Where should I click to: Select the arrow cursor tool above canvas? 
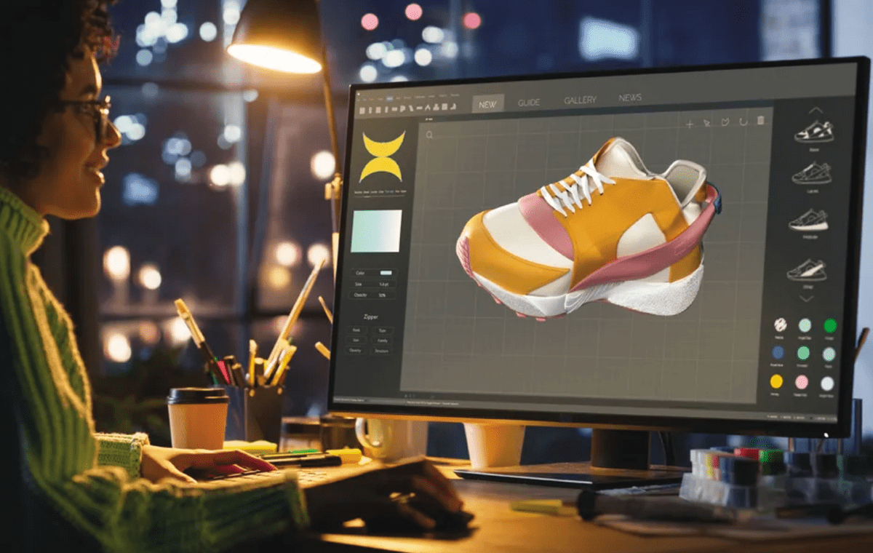coord(707,122)
